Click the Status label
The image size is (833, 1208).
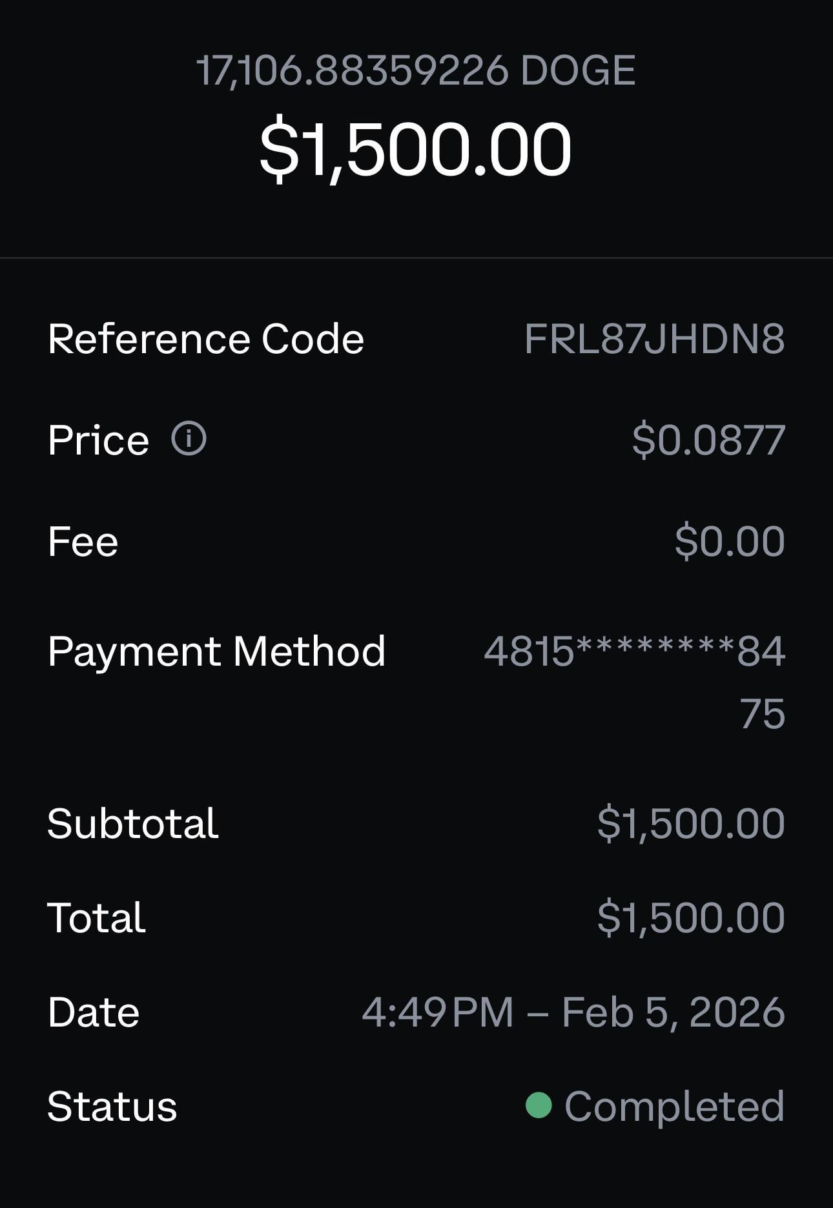(112, 1107)
